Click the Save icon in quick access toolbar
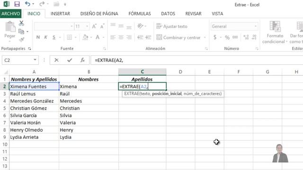The width and height of the screenshot is (303, 170). pos(17,4)
